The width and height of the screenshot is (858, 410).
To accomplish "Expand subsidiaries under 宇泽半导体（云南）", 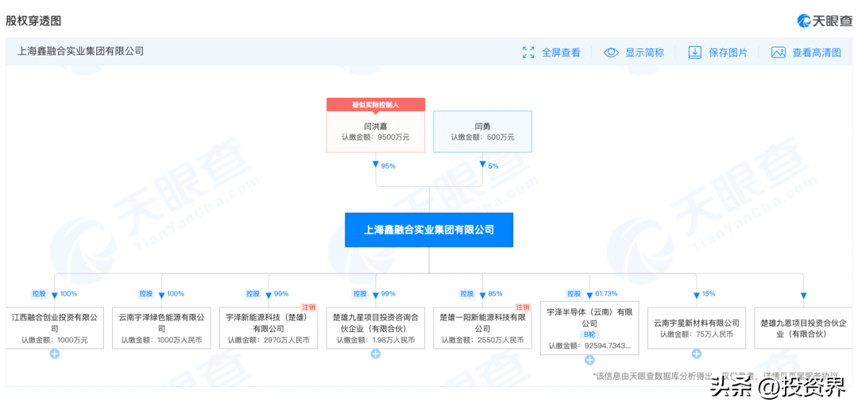I will click(x=589, y=360).
